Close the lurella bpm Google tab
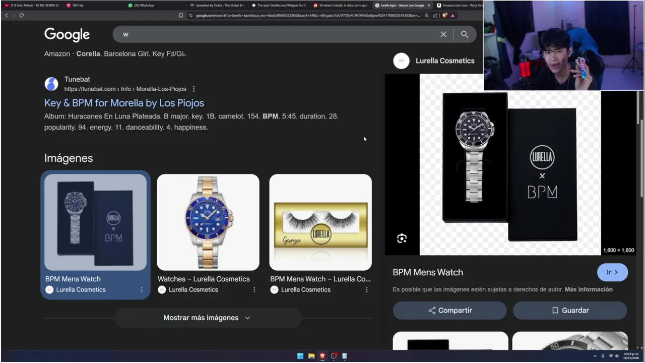 [x=429, y=5]
